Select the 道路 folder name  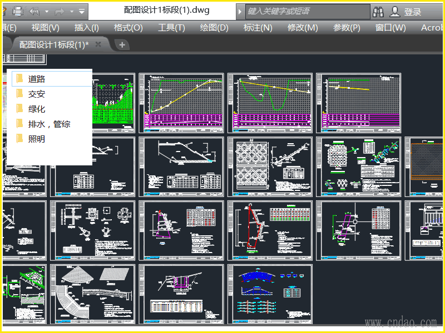coord(37,79)
